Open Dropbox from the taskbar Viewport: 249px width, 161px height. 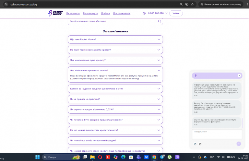point(146,157)
